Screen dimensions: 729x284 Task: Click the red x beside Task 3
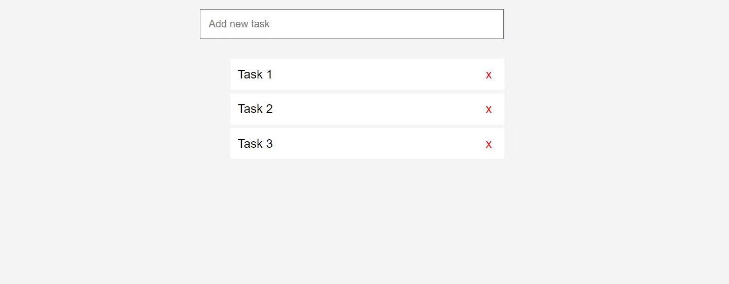coord(489,144)
